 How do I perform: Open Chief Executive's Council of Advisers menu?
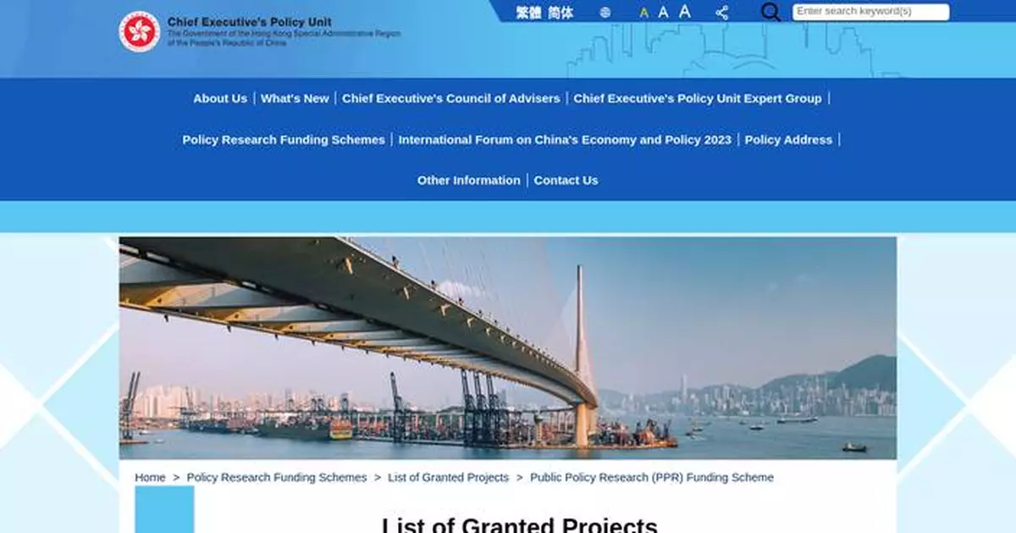pos(450,98)
